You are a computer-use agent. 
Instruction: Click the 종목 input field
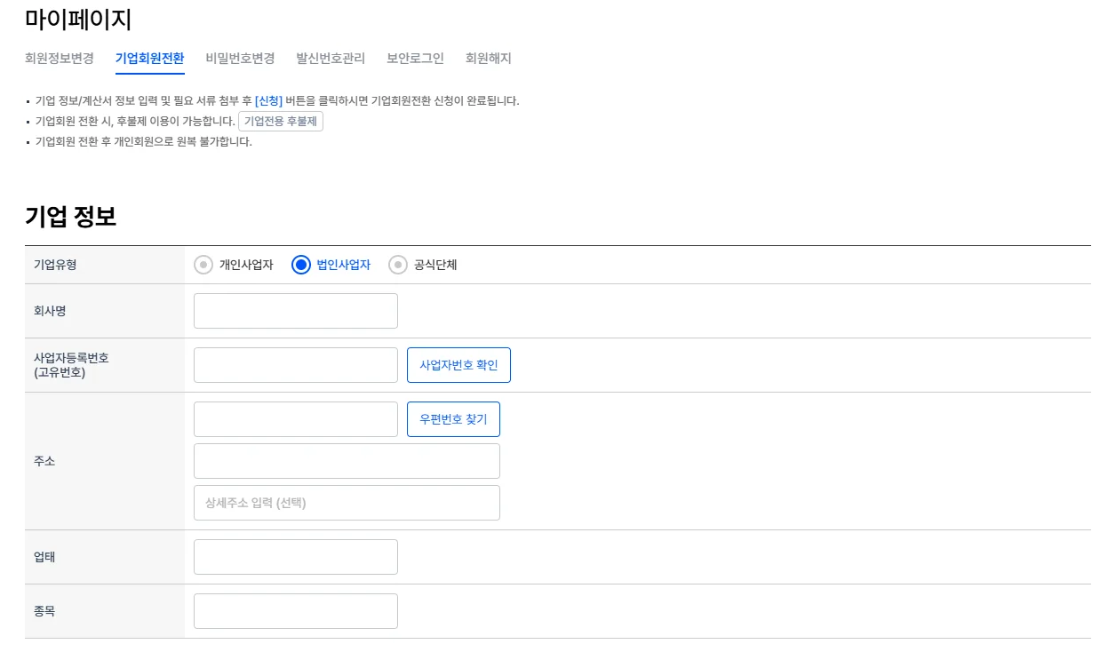[295, 611]
